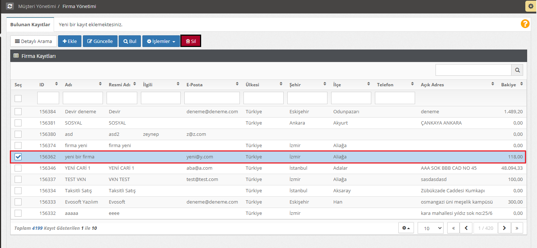Click the Detaylı Arama button

pyautogui.click(x=34, y=41)
